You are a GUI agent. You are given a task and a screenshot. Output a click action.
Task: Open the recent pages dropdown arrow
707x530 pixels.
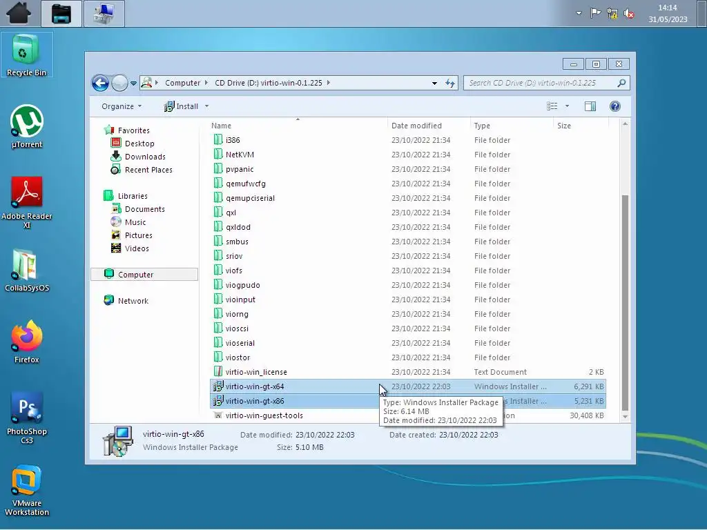(133, 84)
